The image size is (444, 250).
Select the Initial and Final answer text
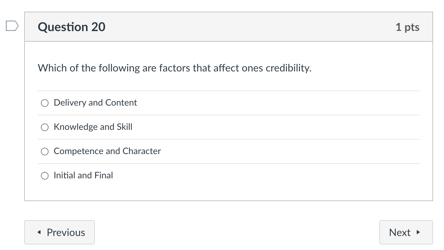83,176
